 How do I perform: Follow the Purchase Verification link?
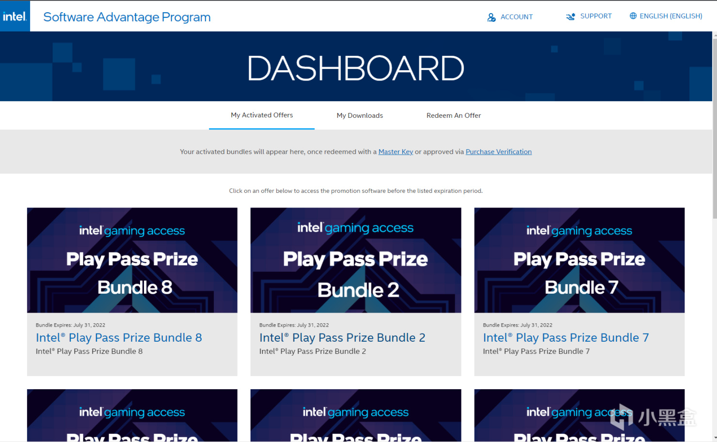pos(498,152)
